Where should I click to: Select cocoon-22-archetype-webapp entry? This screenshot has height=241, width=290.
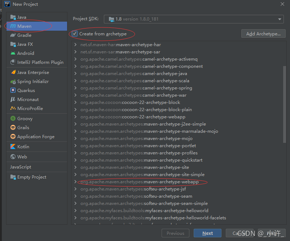point(133,117)
